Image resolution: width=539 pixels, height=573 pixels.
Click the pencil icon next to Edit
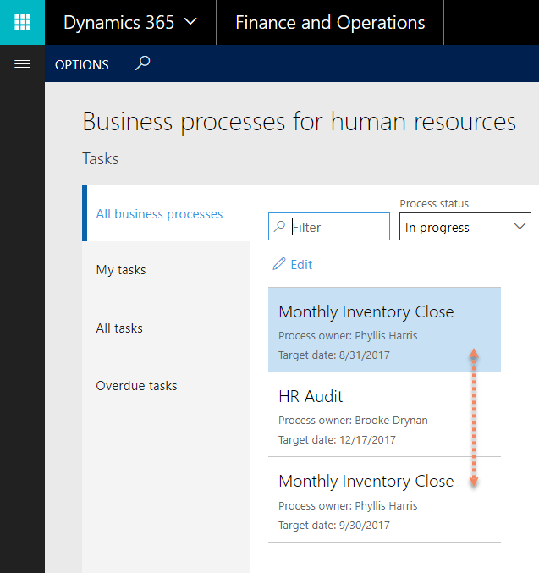coord(279,265)
